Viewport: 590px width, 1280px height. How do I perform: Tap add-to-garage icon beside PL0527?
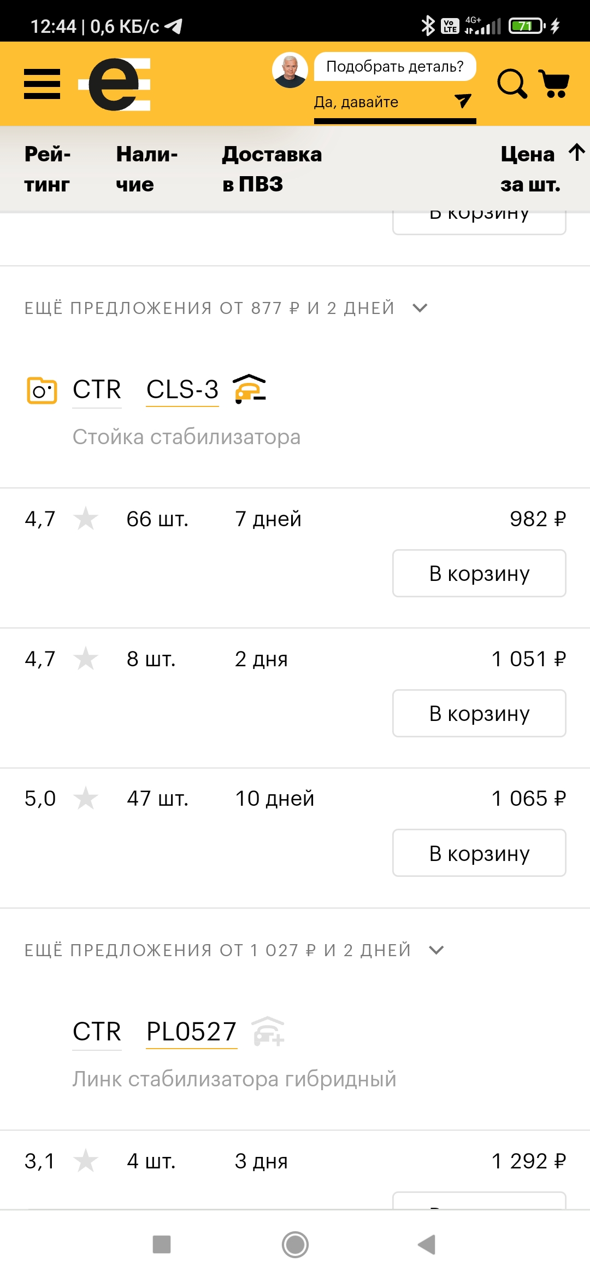tap(268, 1031)
